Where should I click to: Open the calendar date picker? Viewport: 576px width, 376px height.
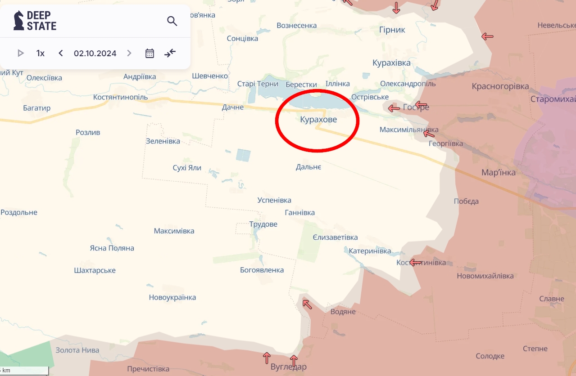(150, 53)
